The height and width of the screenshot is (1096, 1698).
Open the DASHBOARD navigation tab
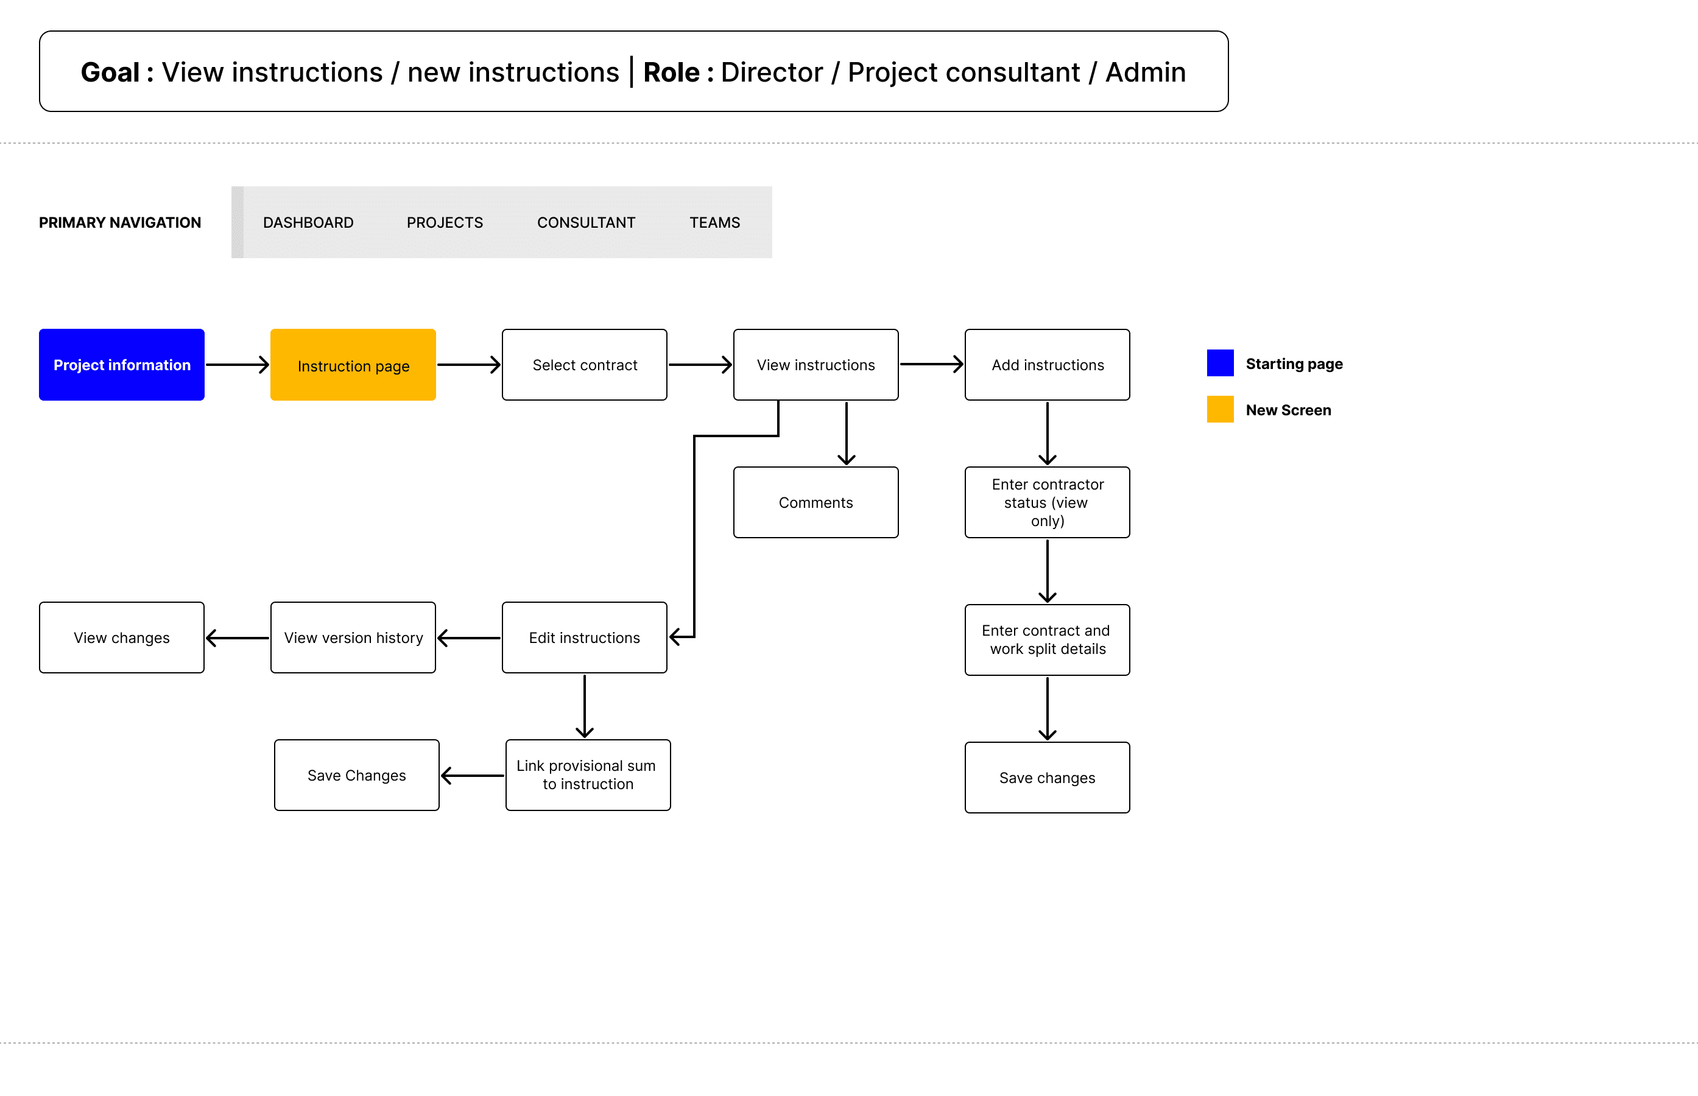click(308, 223)
